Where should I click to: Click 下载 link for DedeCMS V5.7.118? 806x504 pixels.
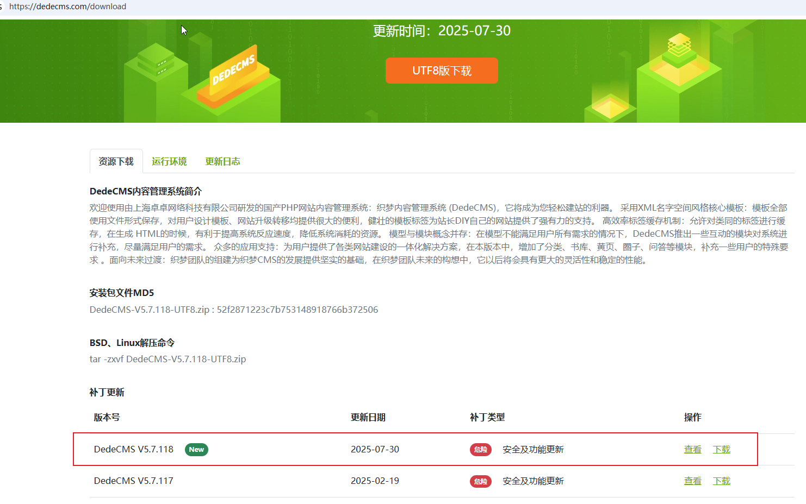tap(721, 449)
